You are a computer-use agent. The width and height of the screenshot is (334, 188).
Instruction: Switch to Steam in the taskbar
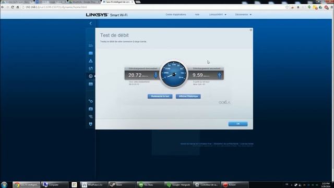(x=122, y=184)
